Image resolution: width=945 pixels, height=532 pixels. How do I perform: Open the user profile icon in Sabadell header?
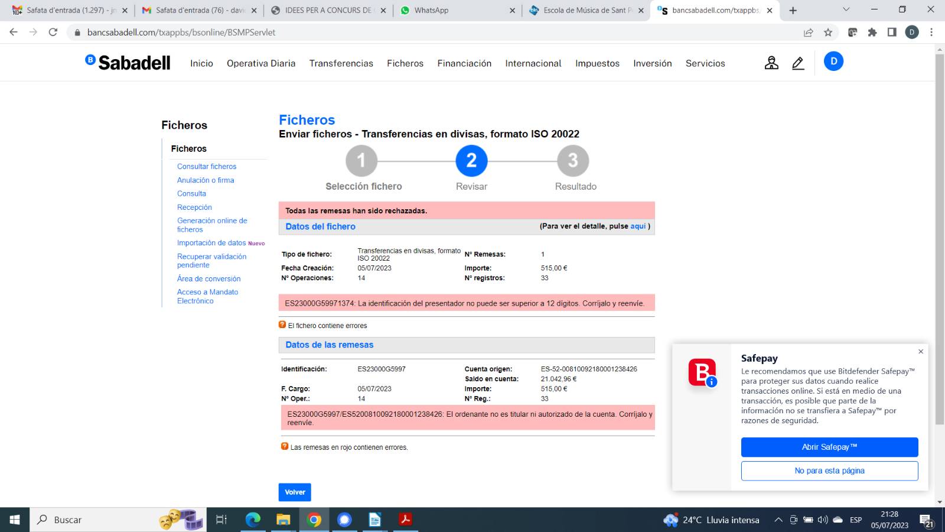pyautogui.click(x=771, y=63)
